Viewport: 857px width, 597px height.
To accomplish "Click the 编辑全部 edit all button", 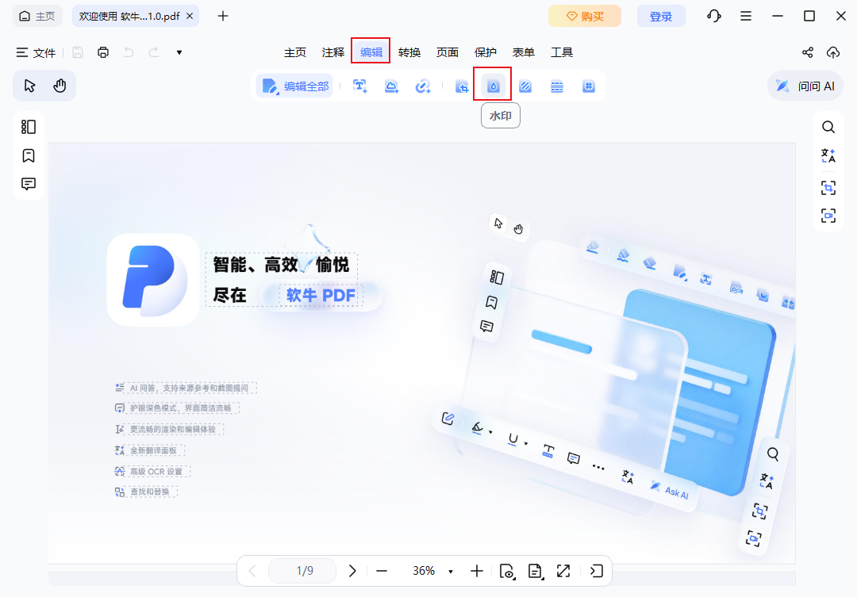I will 294,86.
